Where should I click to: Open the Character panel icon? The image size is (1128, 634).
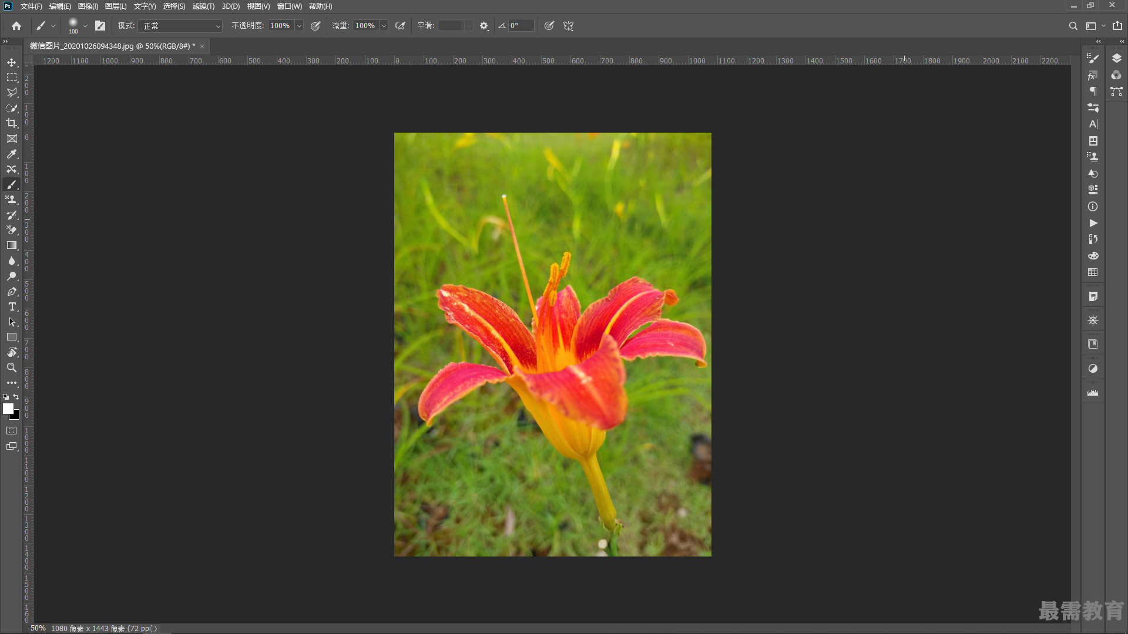[1093, 124]
